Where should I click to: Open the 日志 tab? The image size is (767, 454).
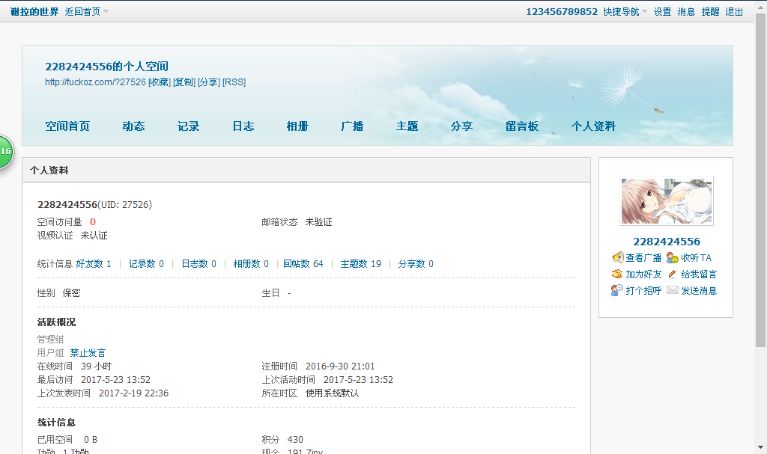tap(243, 126)
